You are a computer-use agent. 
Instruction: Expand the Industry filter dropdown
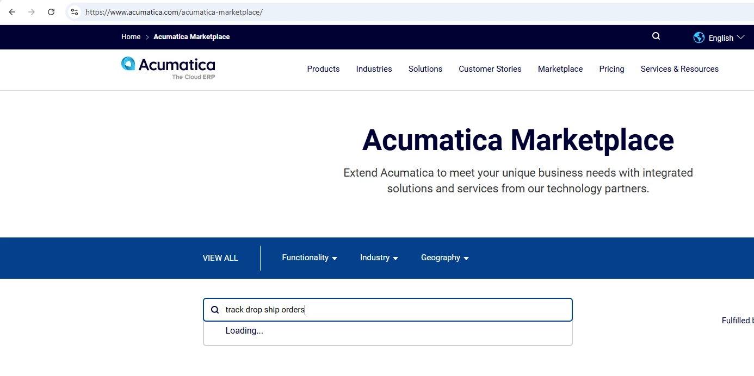[x=379, y=258]
